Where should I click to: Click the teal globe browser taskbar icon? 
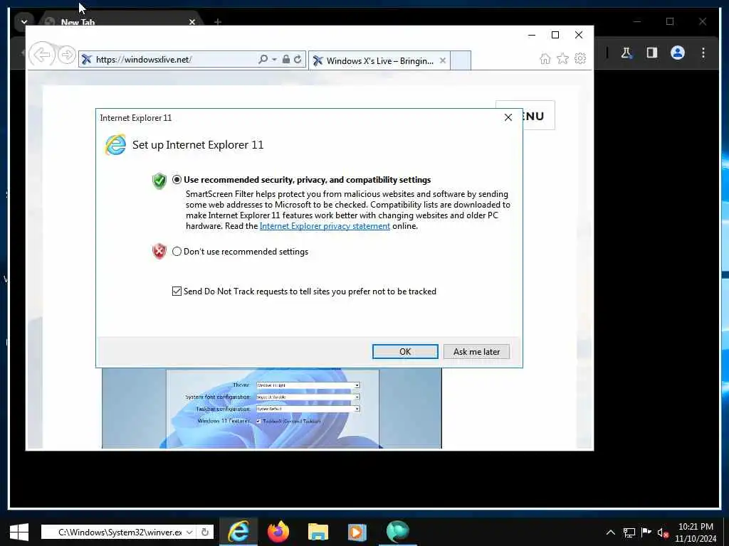[397, 532]
